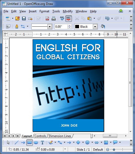Click the Save document icon

coord(24,18)
